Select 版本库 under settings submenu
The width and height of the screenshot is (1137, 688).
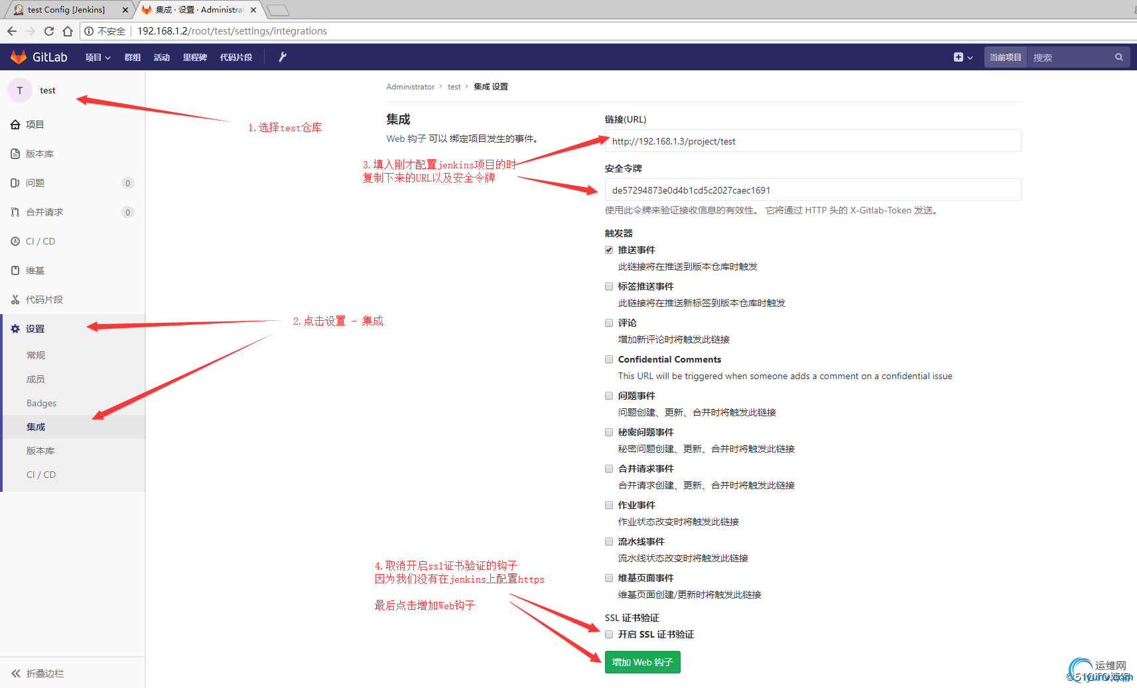click(x=40, y=451)
